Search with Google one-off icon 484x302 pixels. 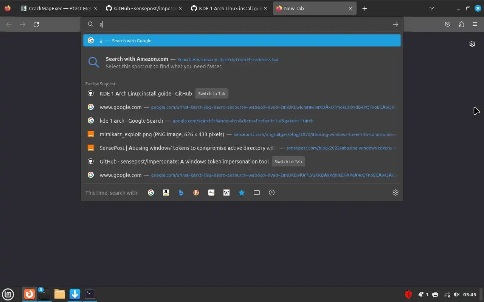coord(151,193)
